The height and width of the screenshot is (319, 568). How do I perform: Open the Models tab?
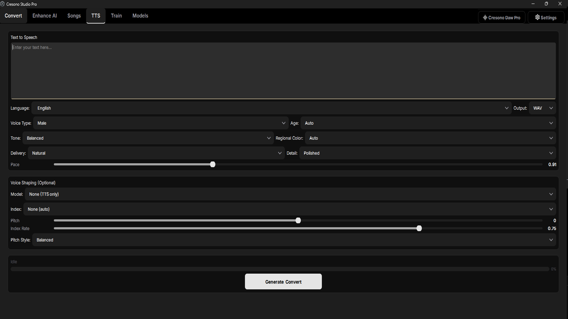click(x=140, y=16)
